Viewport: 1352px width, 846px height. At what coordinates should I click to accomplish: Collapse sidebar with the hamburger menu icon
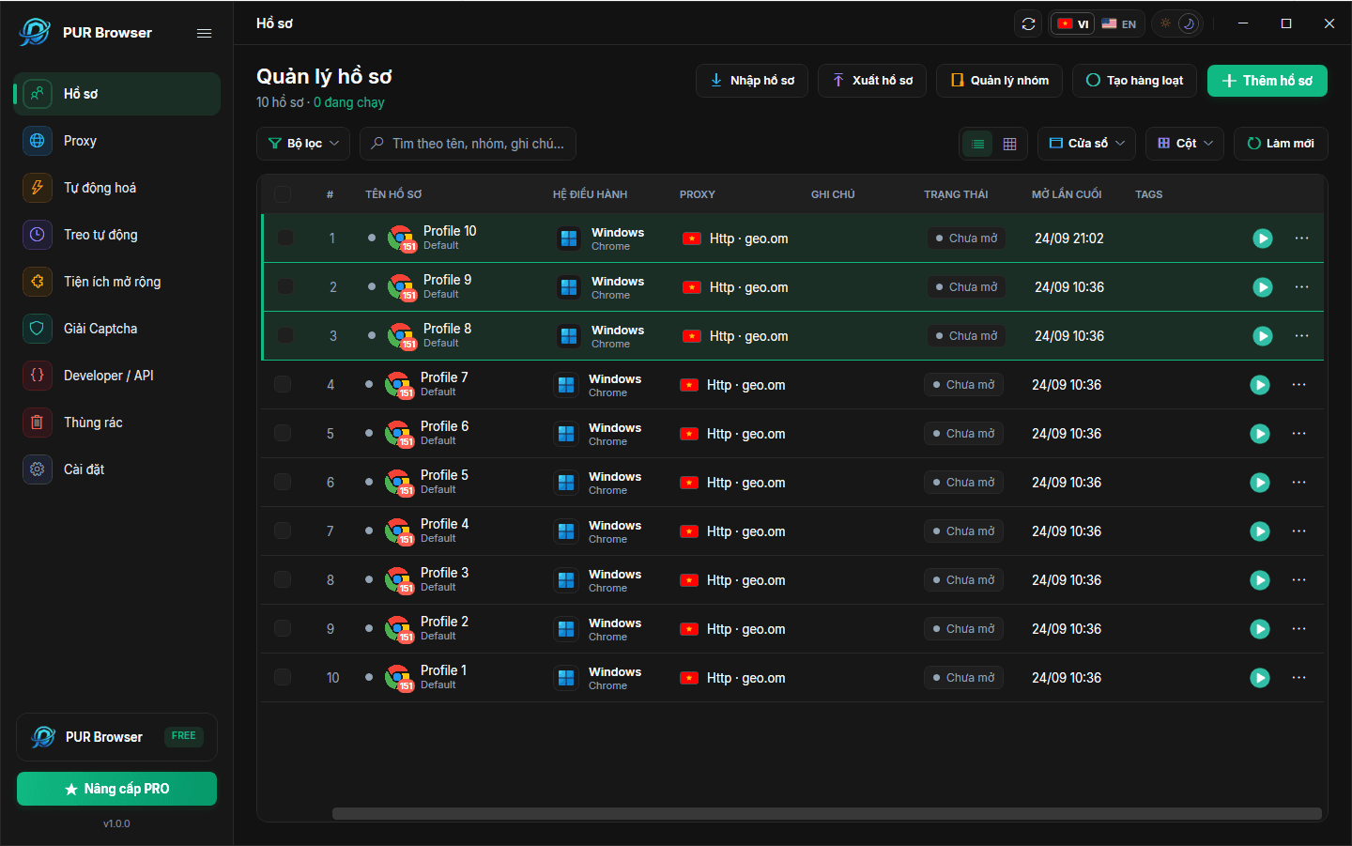point(204,33)
